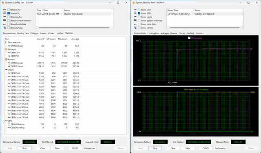Click Clocks group icon in statistics list
The image size is (261, 153).
click(x=7, y=70)
